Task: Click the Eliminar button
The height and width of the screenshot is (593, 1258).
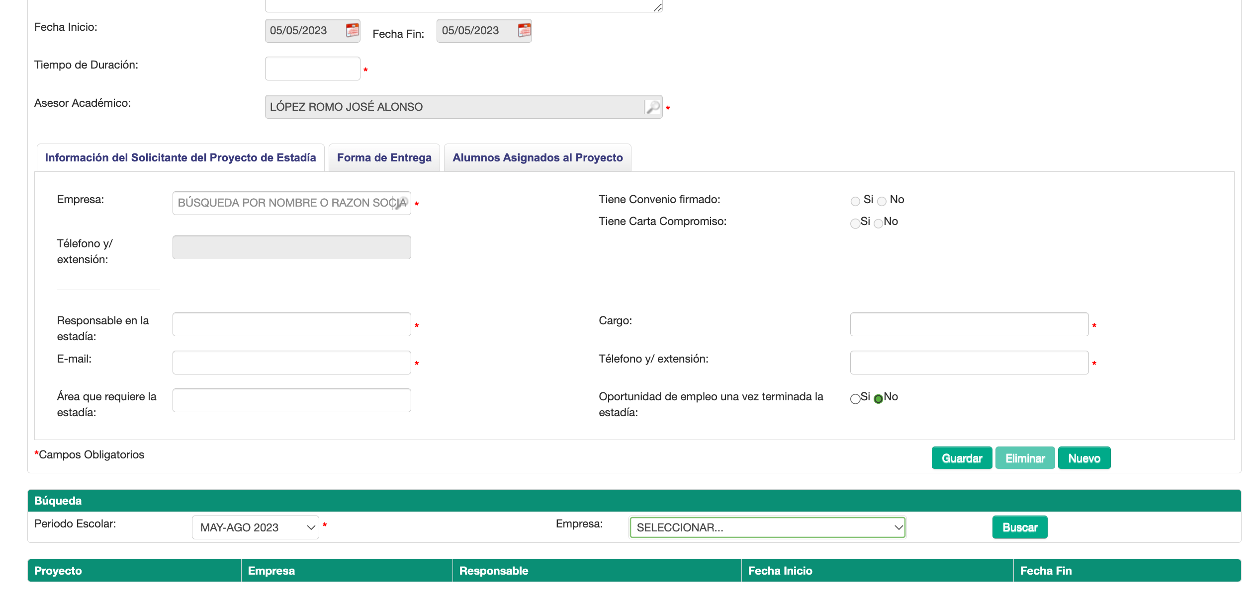Action: [1024, 458]
